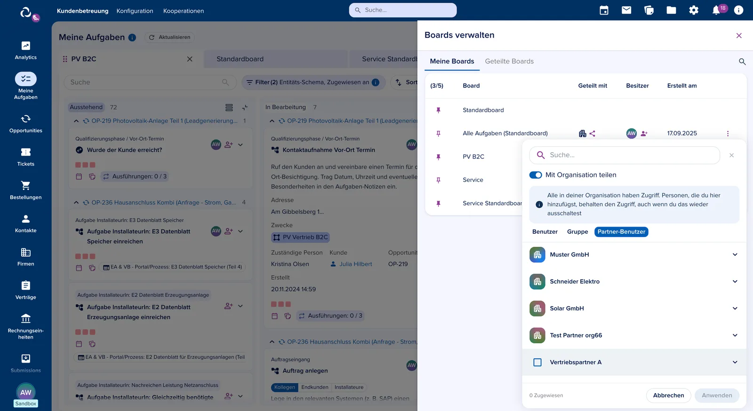Open the calendar icon in top bar

click(x=604, y=10)
